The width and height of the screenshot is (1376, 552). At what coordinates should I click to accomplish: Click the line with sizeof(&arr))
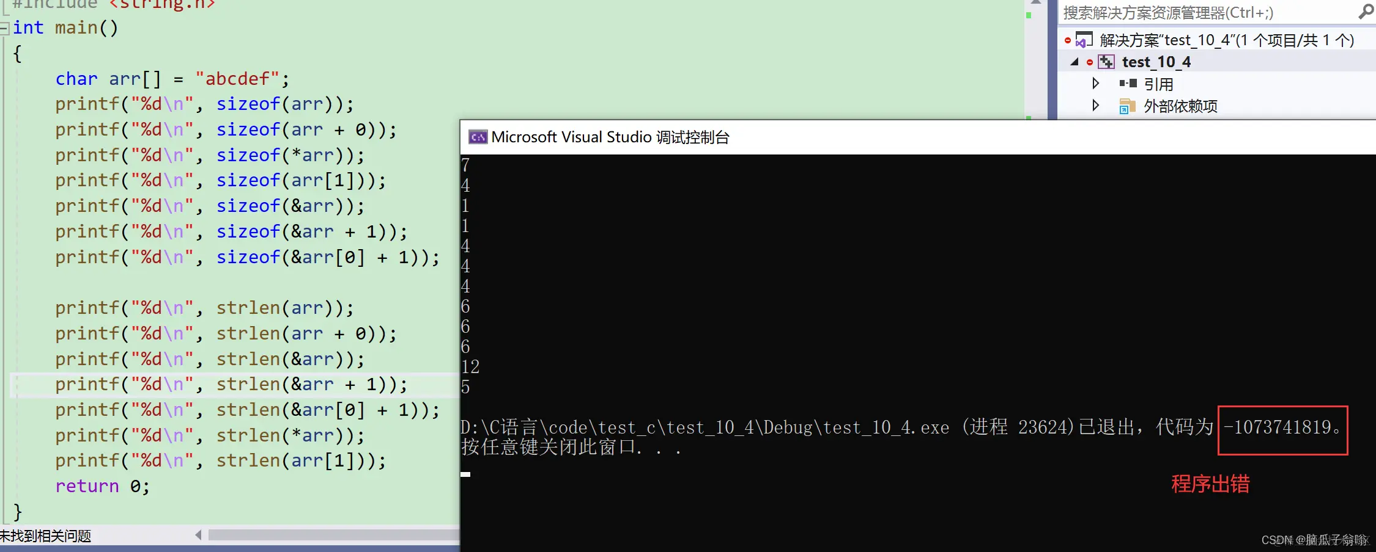pos(210,206)
